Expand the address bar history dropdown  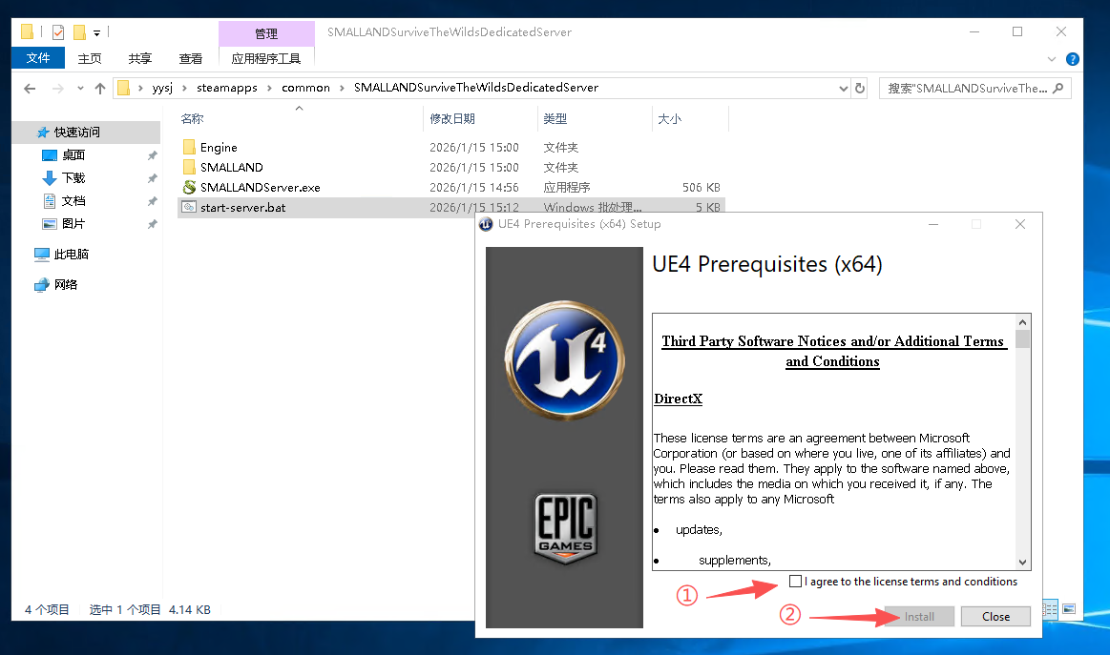(x=843, y=89)
